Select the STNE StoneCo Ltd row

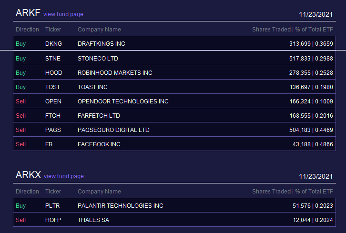(174, 58)
